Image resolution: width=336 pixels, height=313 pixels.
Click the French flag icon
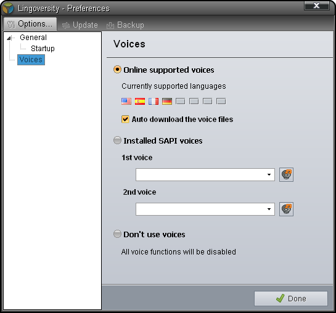coord(154,101)
